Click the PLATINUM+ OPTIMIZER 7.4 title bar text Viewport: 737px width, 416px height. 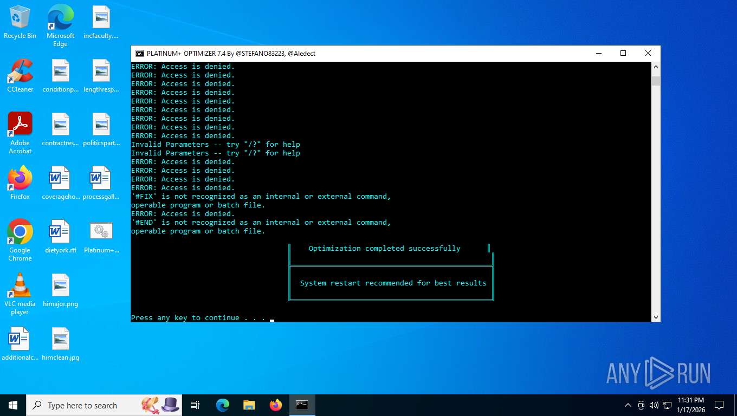[231, 54]
